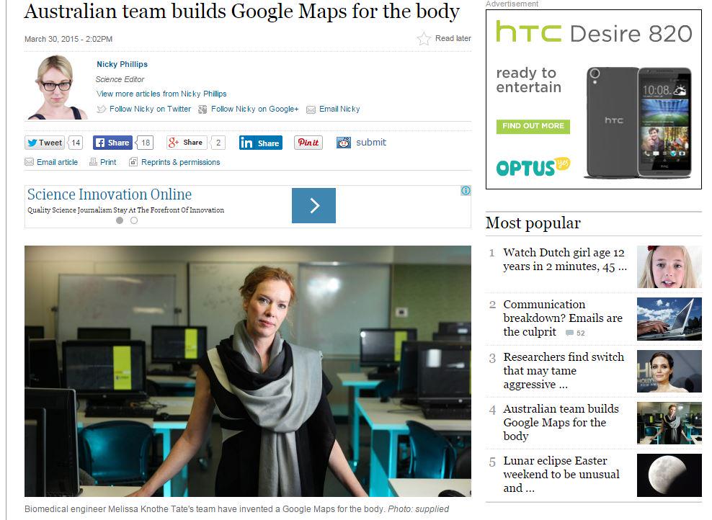Click the Read later star icon
This screenshot has height=520, width=712.
coord(424,39)
